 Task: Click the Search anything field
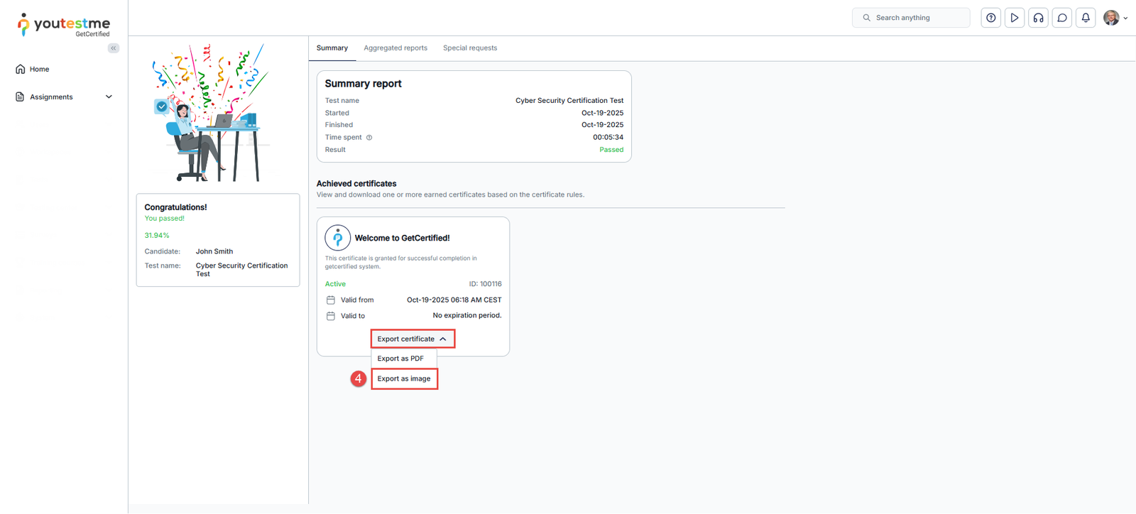tap(911, 18)
